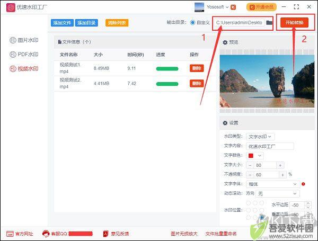
Task: Click the output directory path field
Action: (x=239, y=22)
